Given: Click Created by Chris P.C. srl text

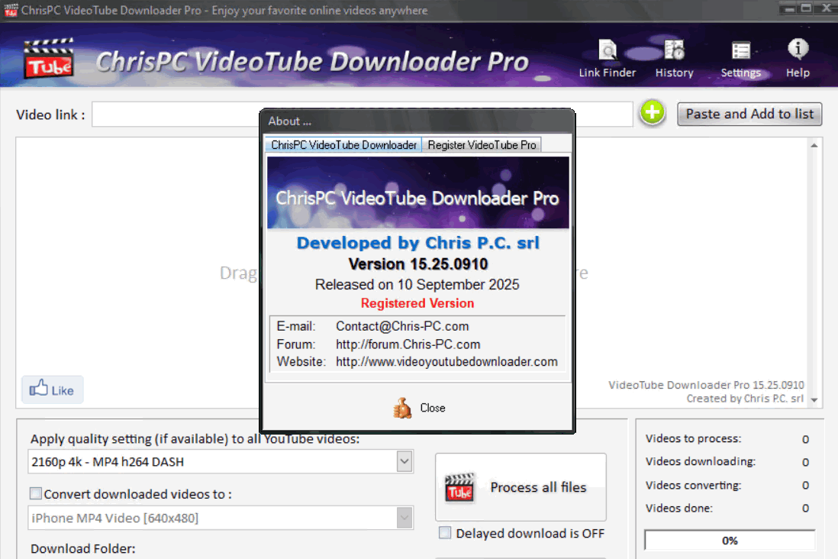Looking at the screenshot, I should pyautogui.click(x=744, y=399).
